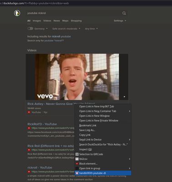Switch to the Shopping tab
Image resolution: width=172 pixels, height=182 pixels.
76,21
